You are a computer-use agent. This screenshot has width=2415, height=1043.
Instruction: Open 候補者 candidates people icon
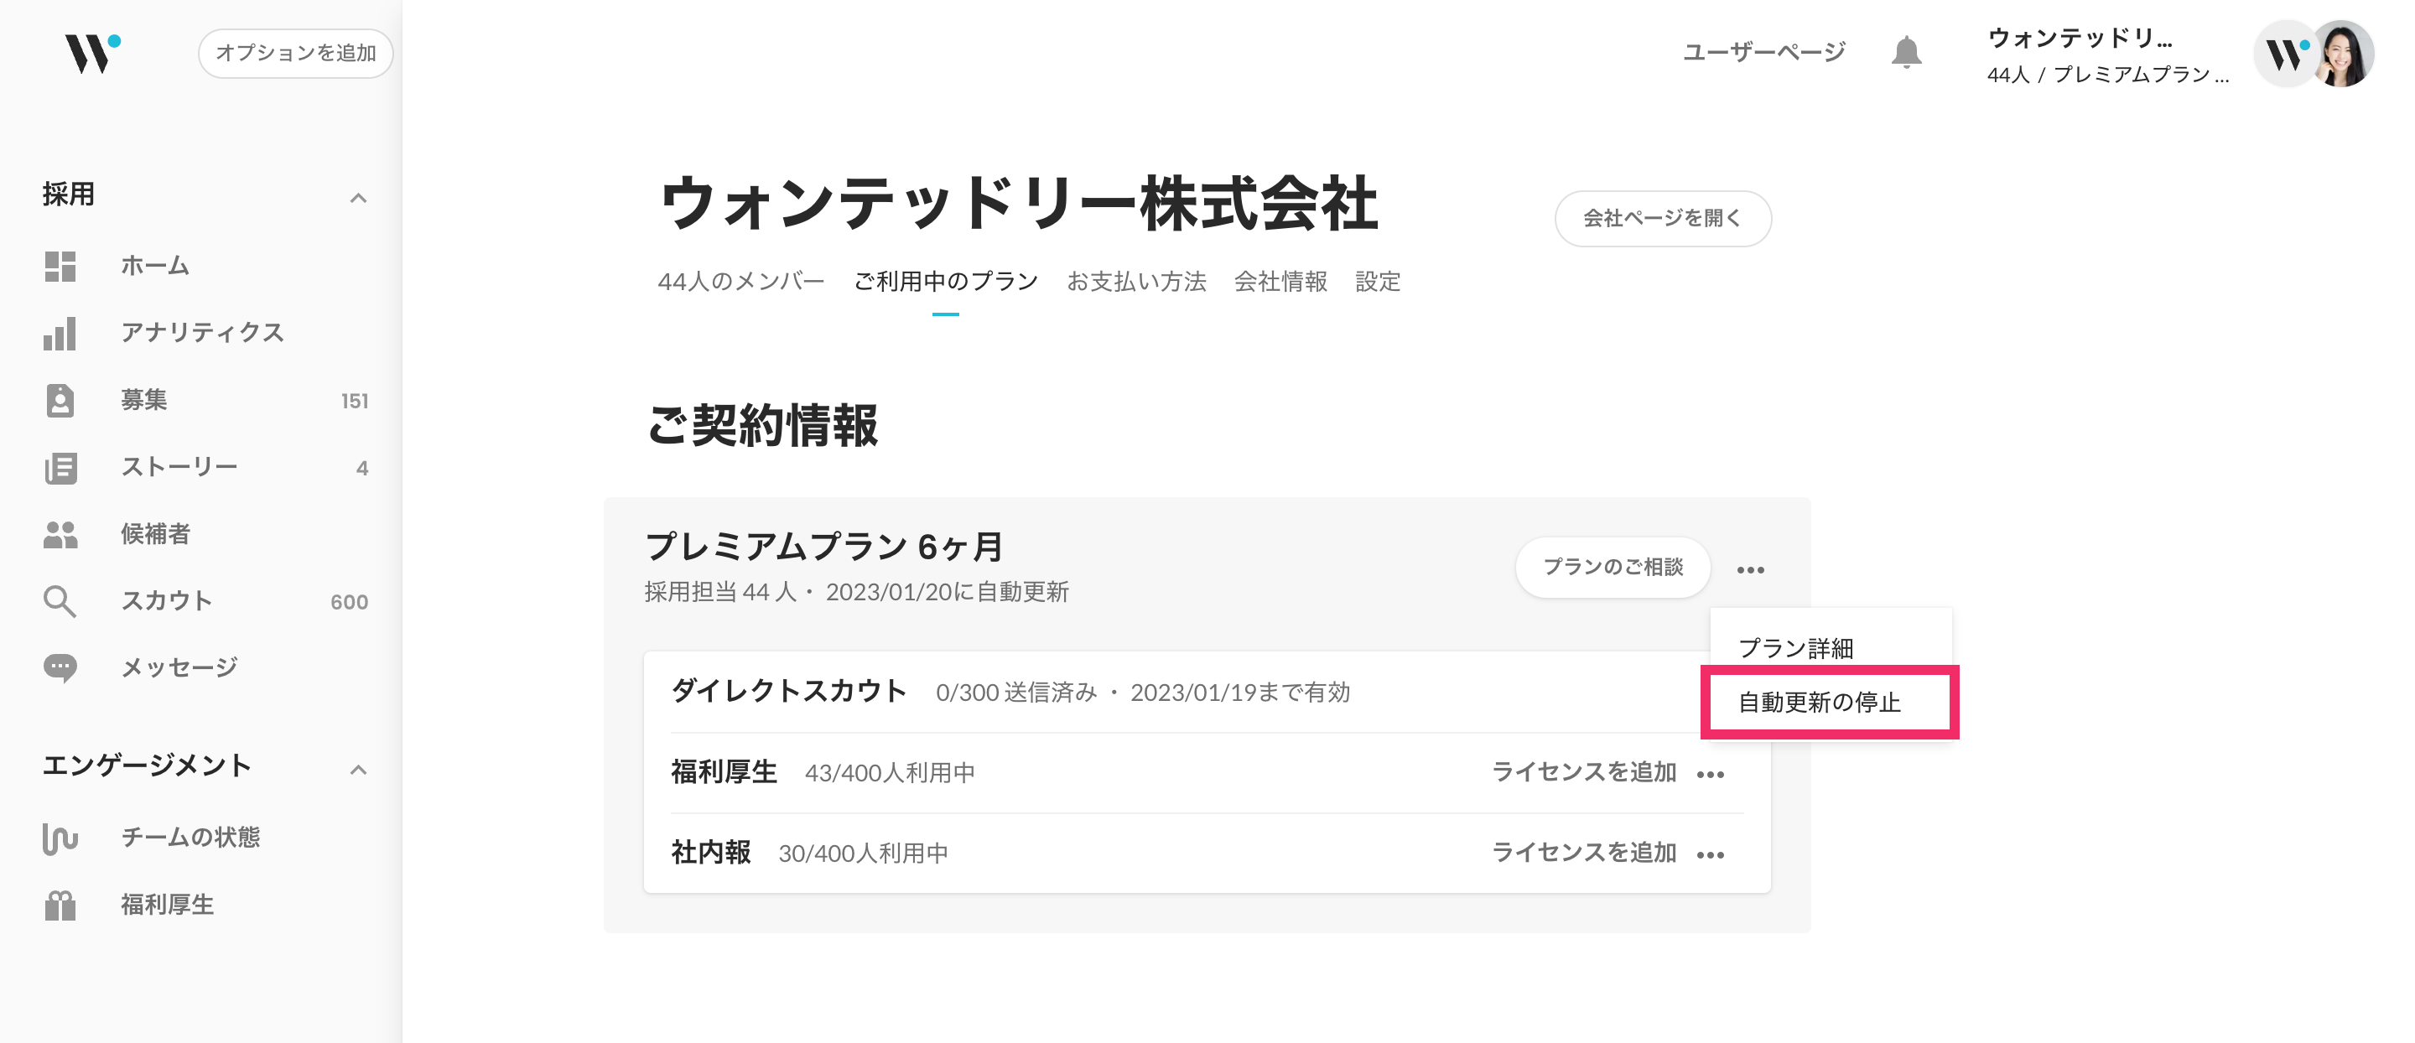point(60,534)
